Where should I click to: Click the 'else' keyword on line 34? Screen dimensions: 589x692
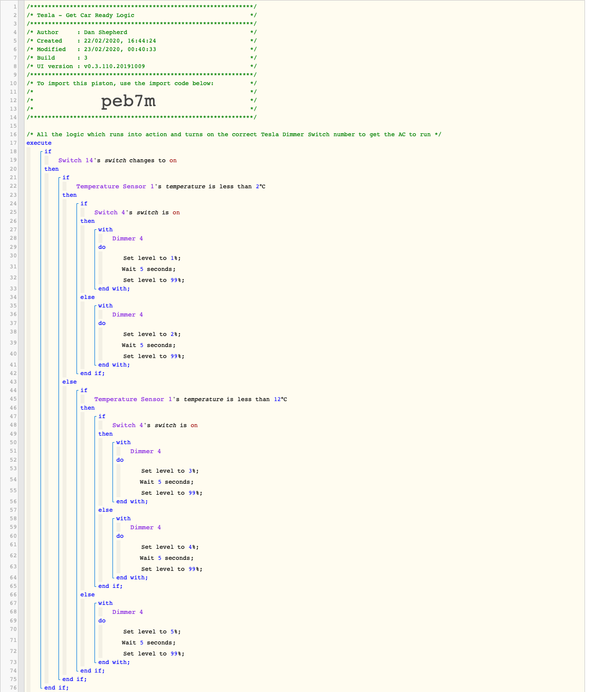87,297
